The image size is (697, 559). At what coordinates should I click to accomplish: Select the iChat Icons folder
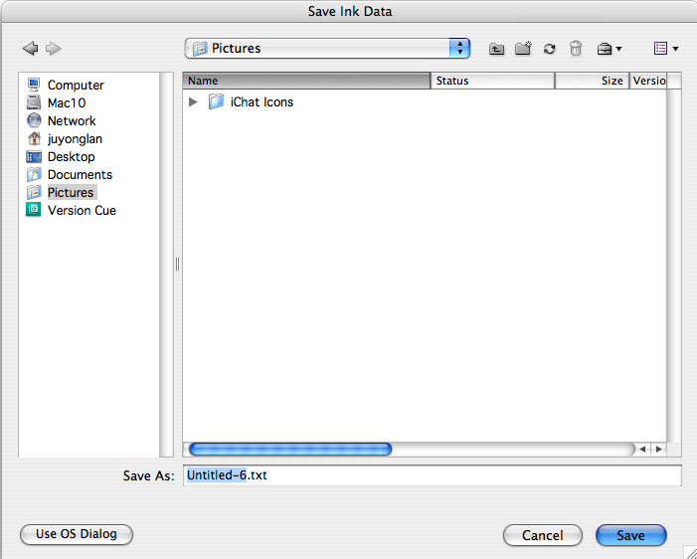click(261, 101)
